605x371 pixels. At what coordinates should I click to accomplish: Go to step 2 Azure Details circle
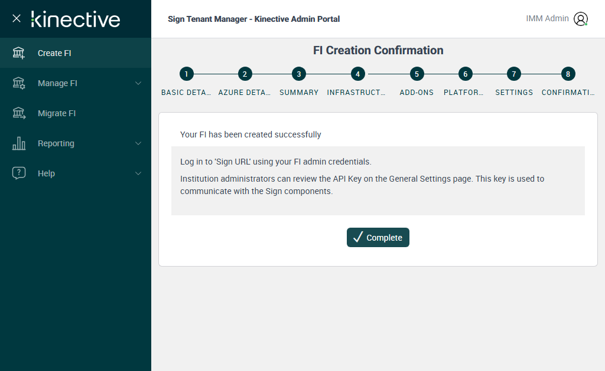point(245,74)
